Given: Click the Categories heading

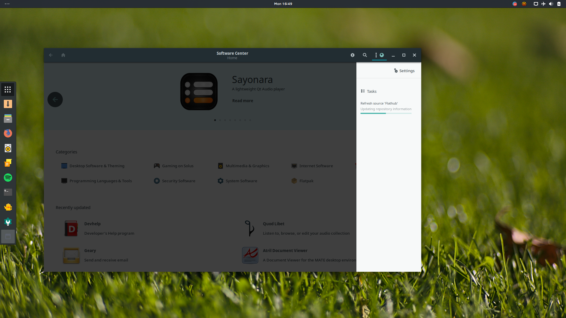Looking at the screenshot, I should [x=66, y=152].
